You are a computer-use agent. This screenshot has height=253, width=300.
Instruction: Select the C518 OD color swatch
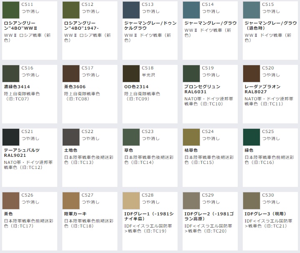(x=131, y=74)
